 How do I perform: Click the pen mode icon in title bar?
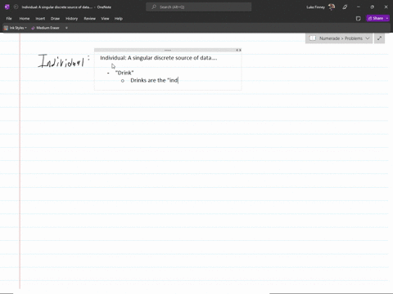tap(345, 7)
